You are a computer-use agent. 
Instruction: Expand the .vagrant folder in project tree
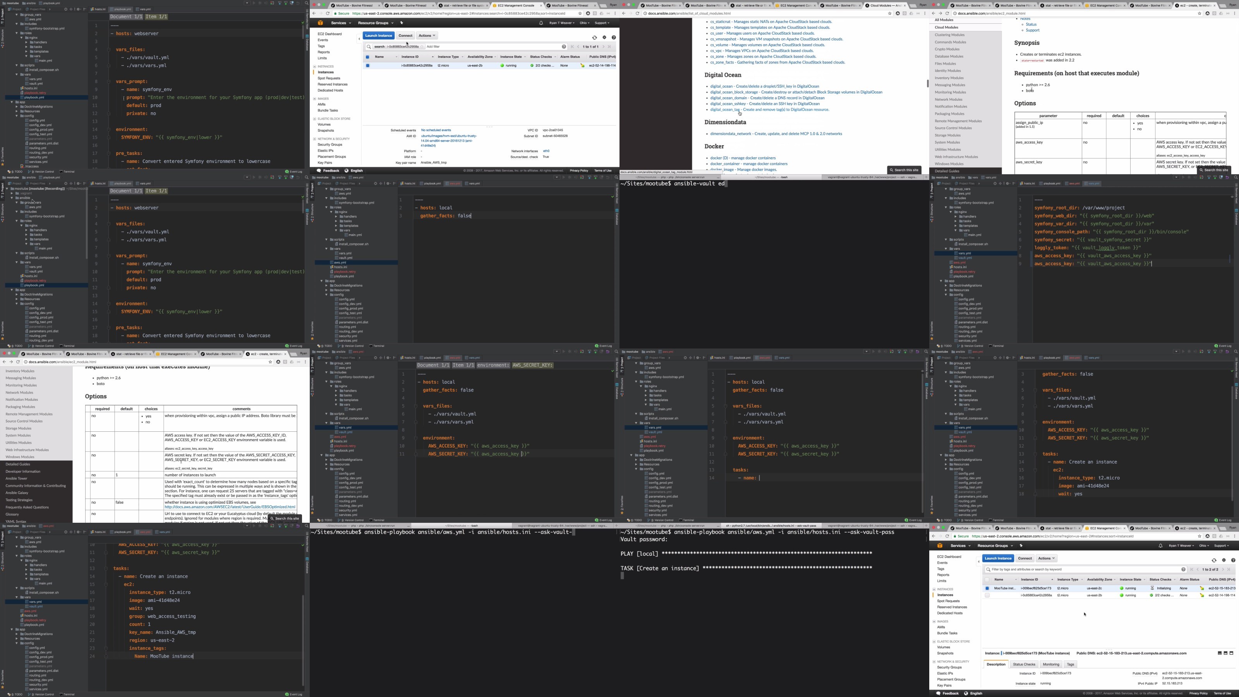[12, 193]
